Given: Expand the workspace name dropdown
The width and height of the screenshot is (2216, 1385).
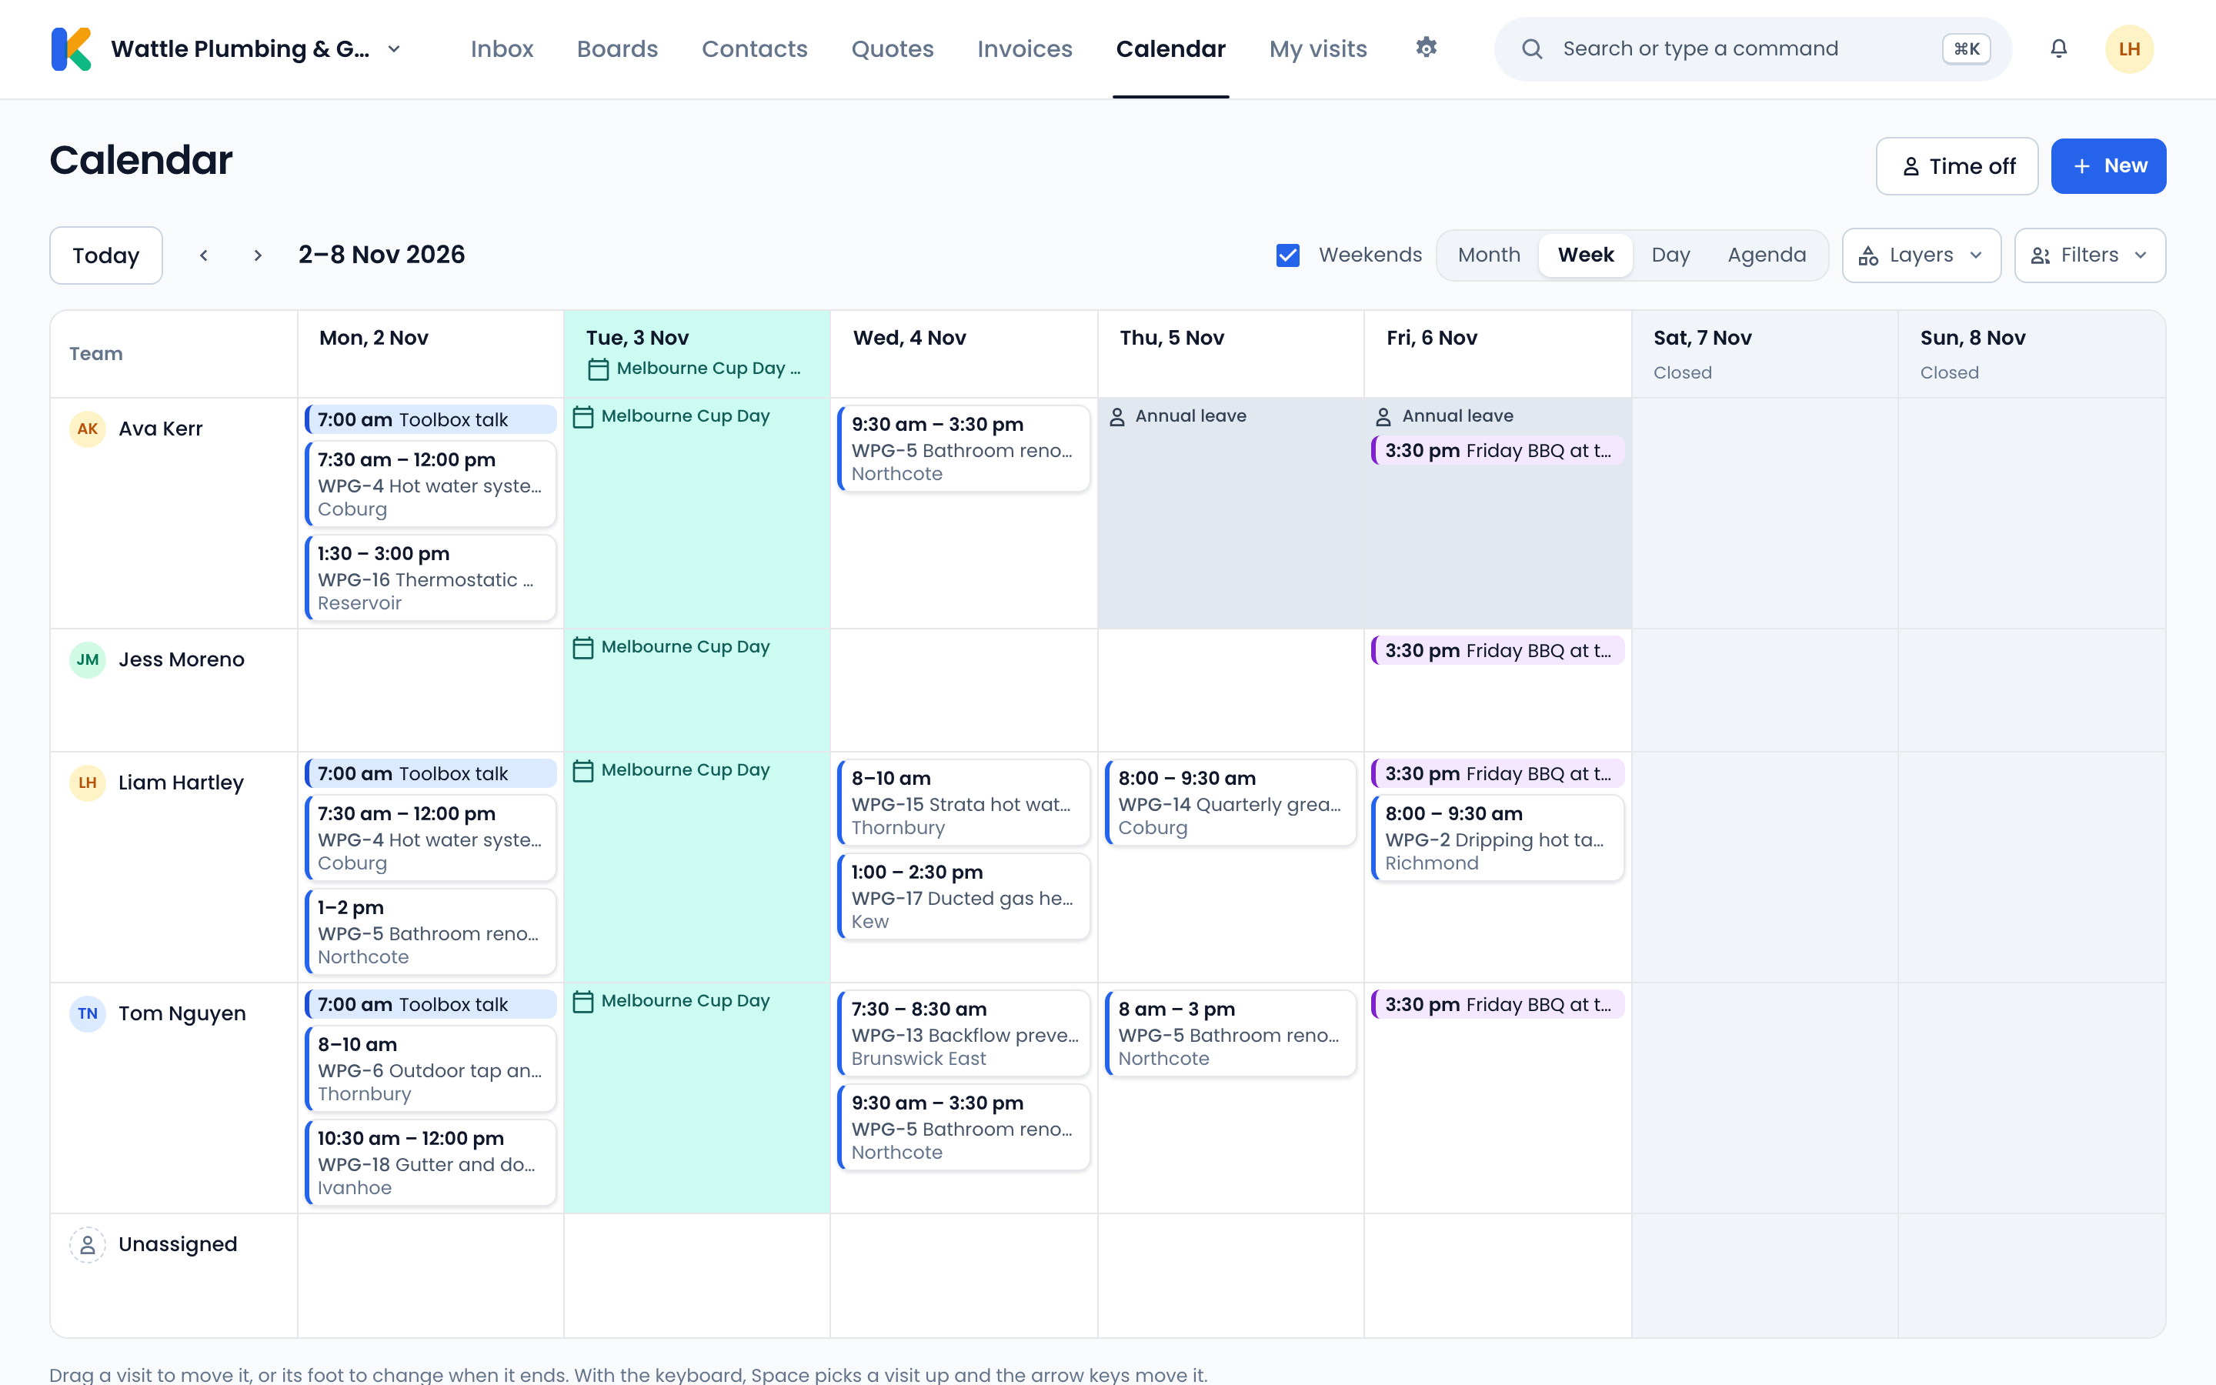Looking at the screenshot, I should tap(394, 48).
